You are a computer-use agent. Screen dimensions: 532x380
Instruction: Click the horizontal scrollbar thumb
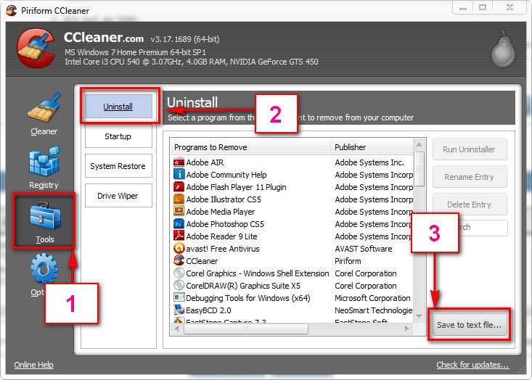click(x=246, y=329)
